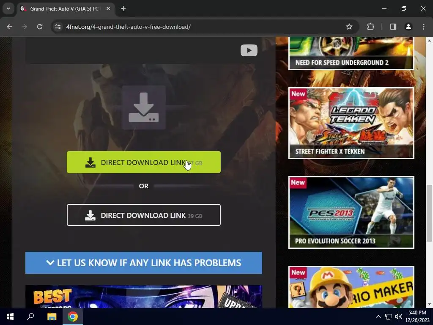The width and height of the screenshot is (433, 325).
Task: Open the Mario Maker game card
Action: click(351, 287)
